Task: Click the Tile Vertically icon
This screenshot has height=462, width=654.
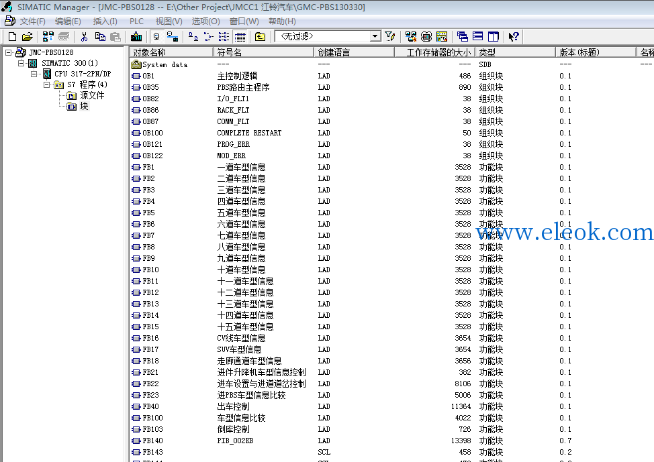Action: click(493, 37)
